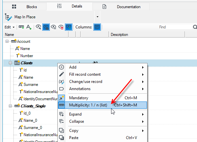Collapse the Account tree node
The width and height of the screenshot is (197, 142).
coord(7,41)
